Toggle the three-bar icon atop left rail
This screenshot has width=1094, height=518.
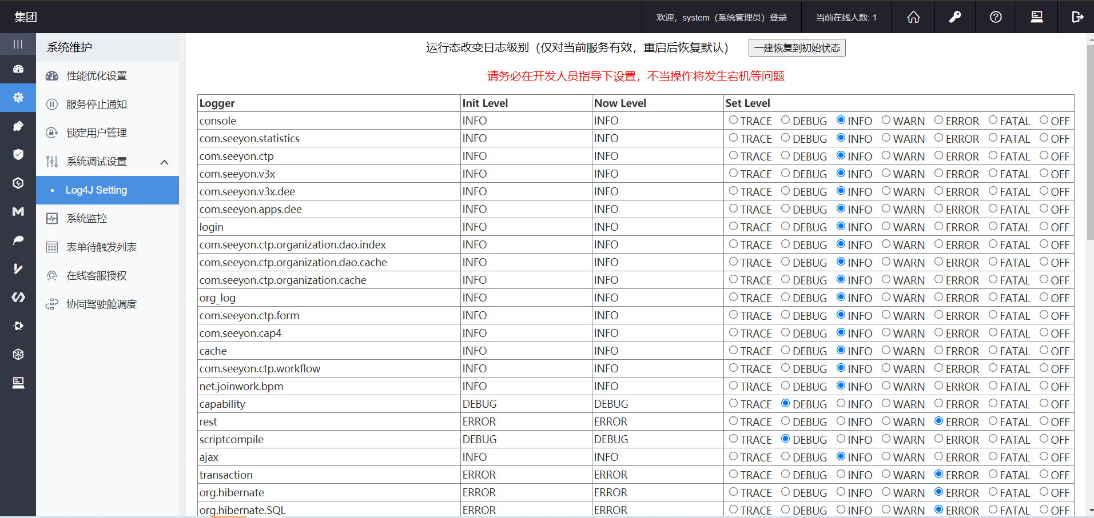18,44
